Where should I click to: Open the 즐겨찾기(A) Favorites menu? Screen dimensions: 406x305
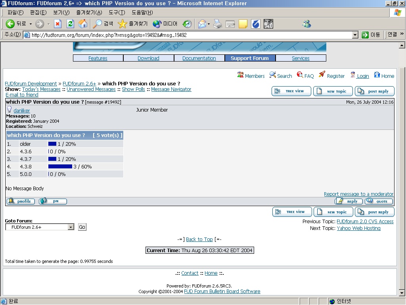(89, 12)
